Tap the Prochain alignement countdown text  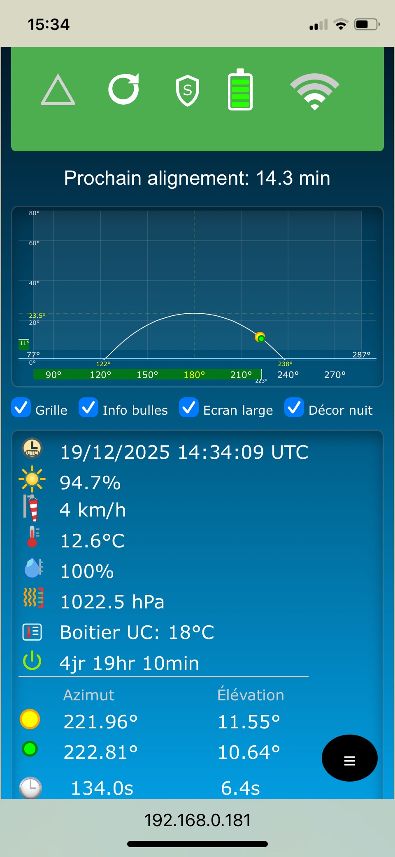coord(197,178)
